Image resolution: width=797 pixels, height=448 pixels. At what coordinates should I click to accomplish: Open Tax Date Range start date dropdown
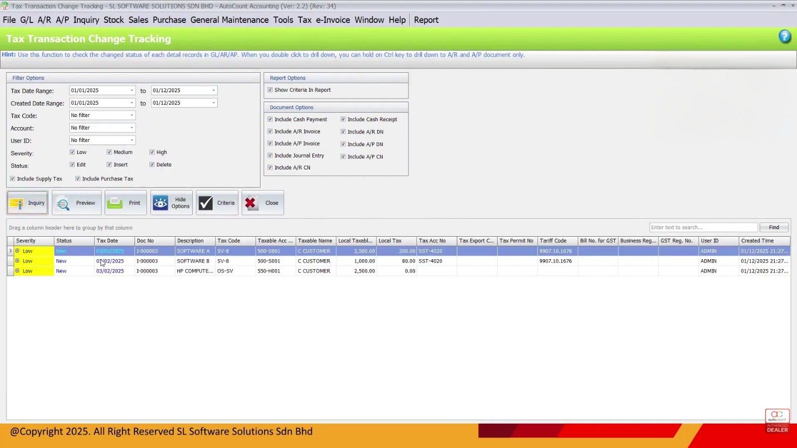pyautogui.click(x=132, y=91)
